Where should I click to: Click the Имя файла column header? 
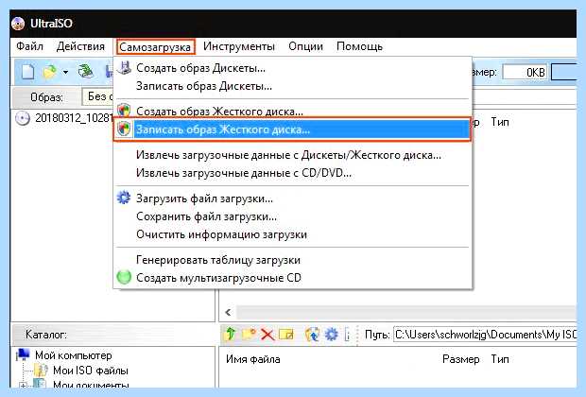pos(253,359)
